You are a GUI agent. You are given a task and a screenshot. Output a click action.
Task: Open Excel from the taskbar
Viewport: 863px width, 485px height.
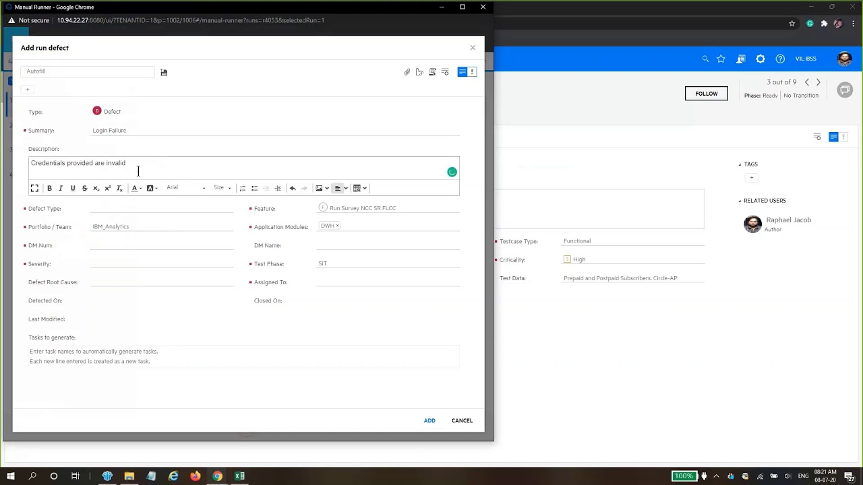pyautogui.click(x=239, y=476)
